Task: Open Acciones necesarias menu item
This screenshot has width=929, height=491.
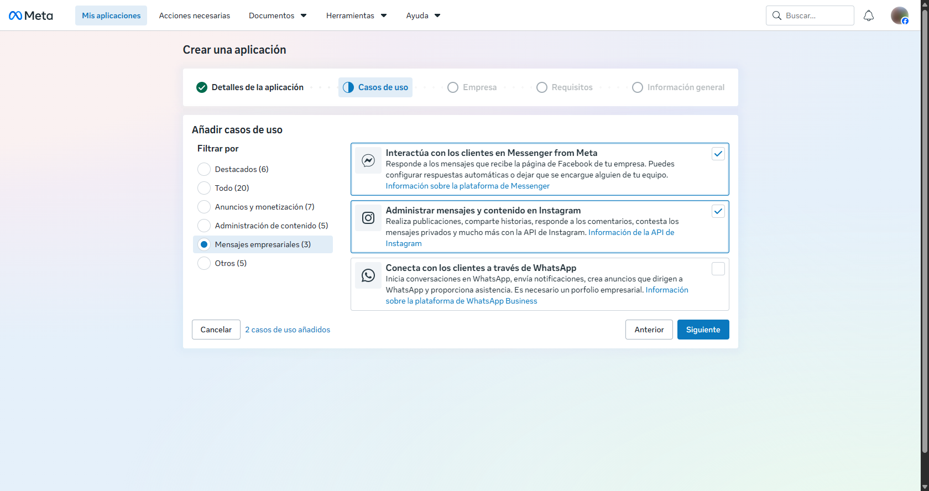Action: point(195,15)
